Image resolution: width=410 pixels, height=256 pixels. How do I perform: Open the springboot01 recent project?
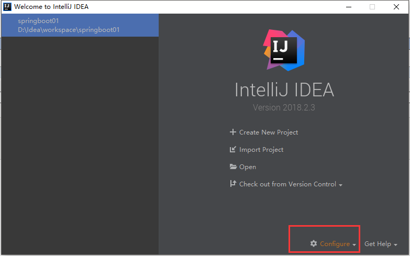pos(80,25)
